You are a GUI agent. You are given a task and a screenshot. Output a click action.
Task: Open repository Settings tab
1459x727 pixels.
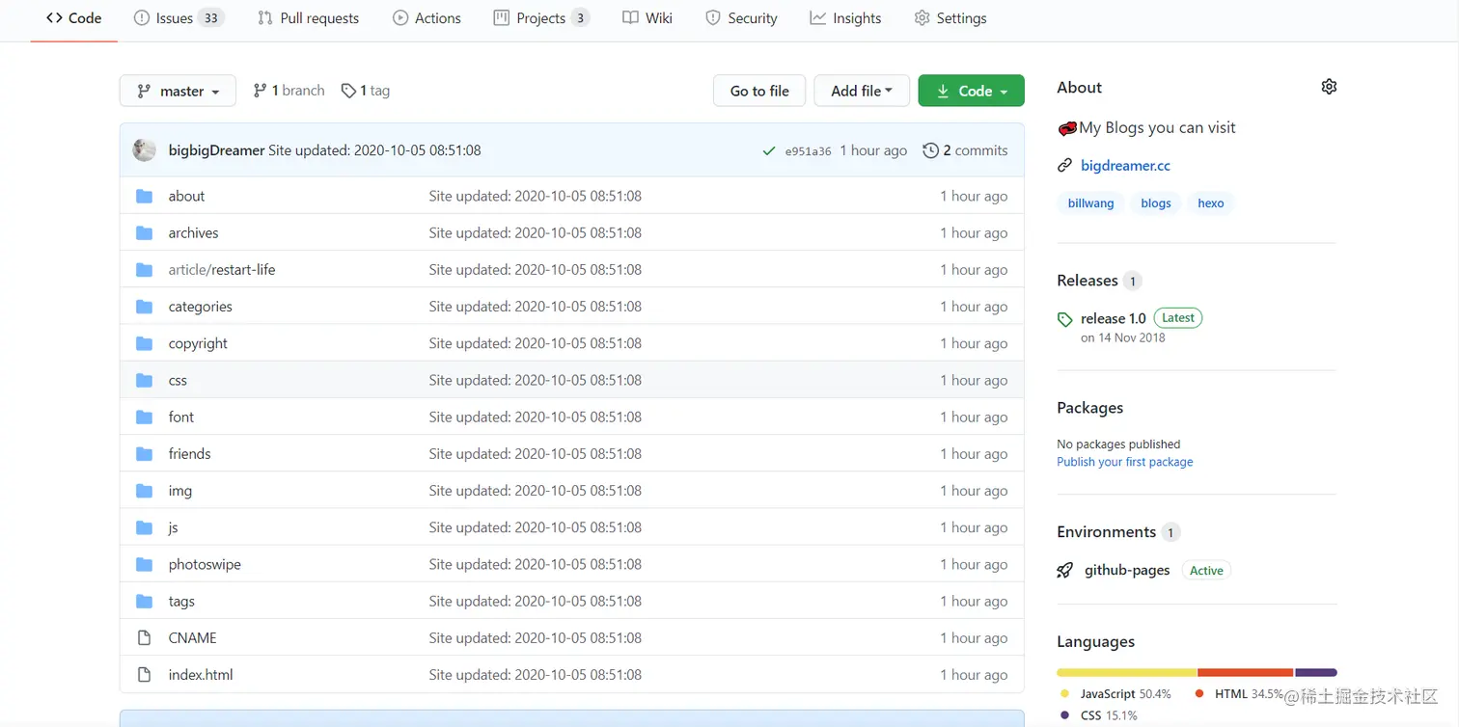[x=950, y=18]
